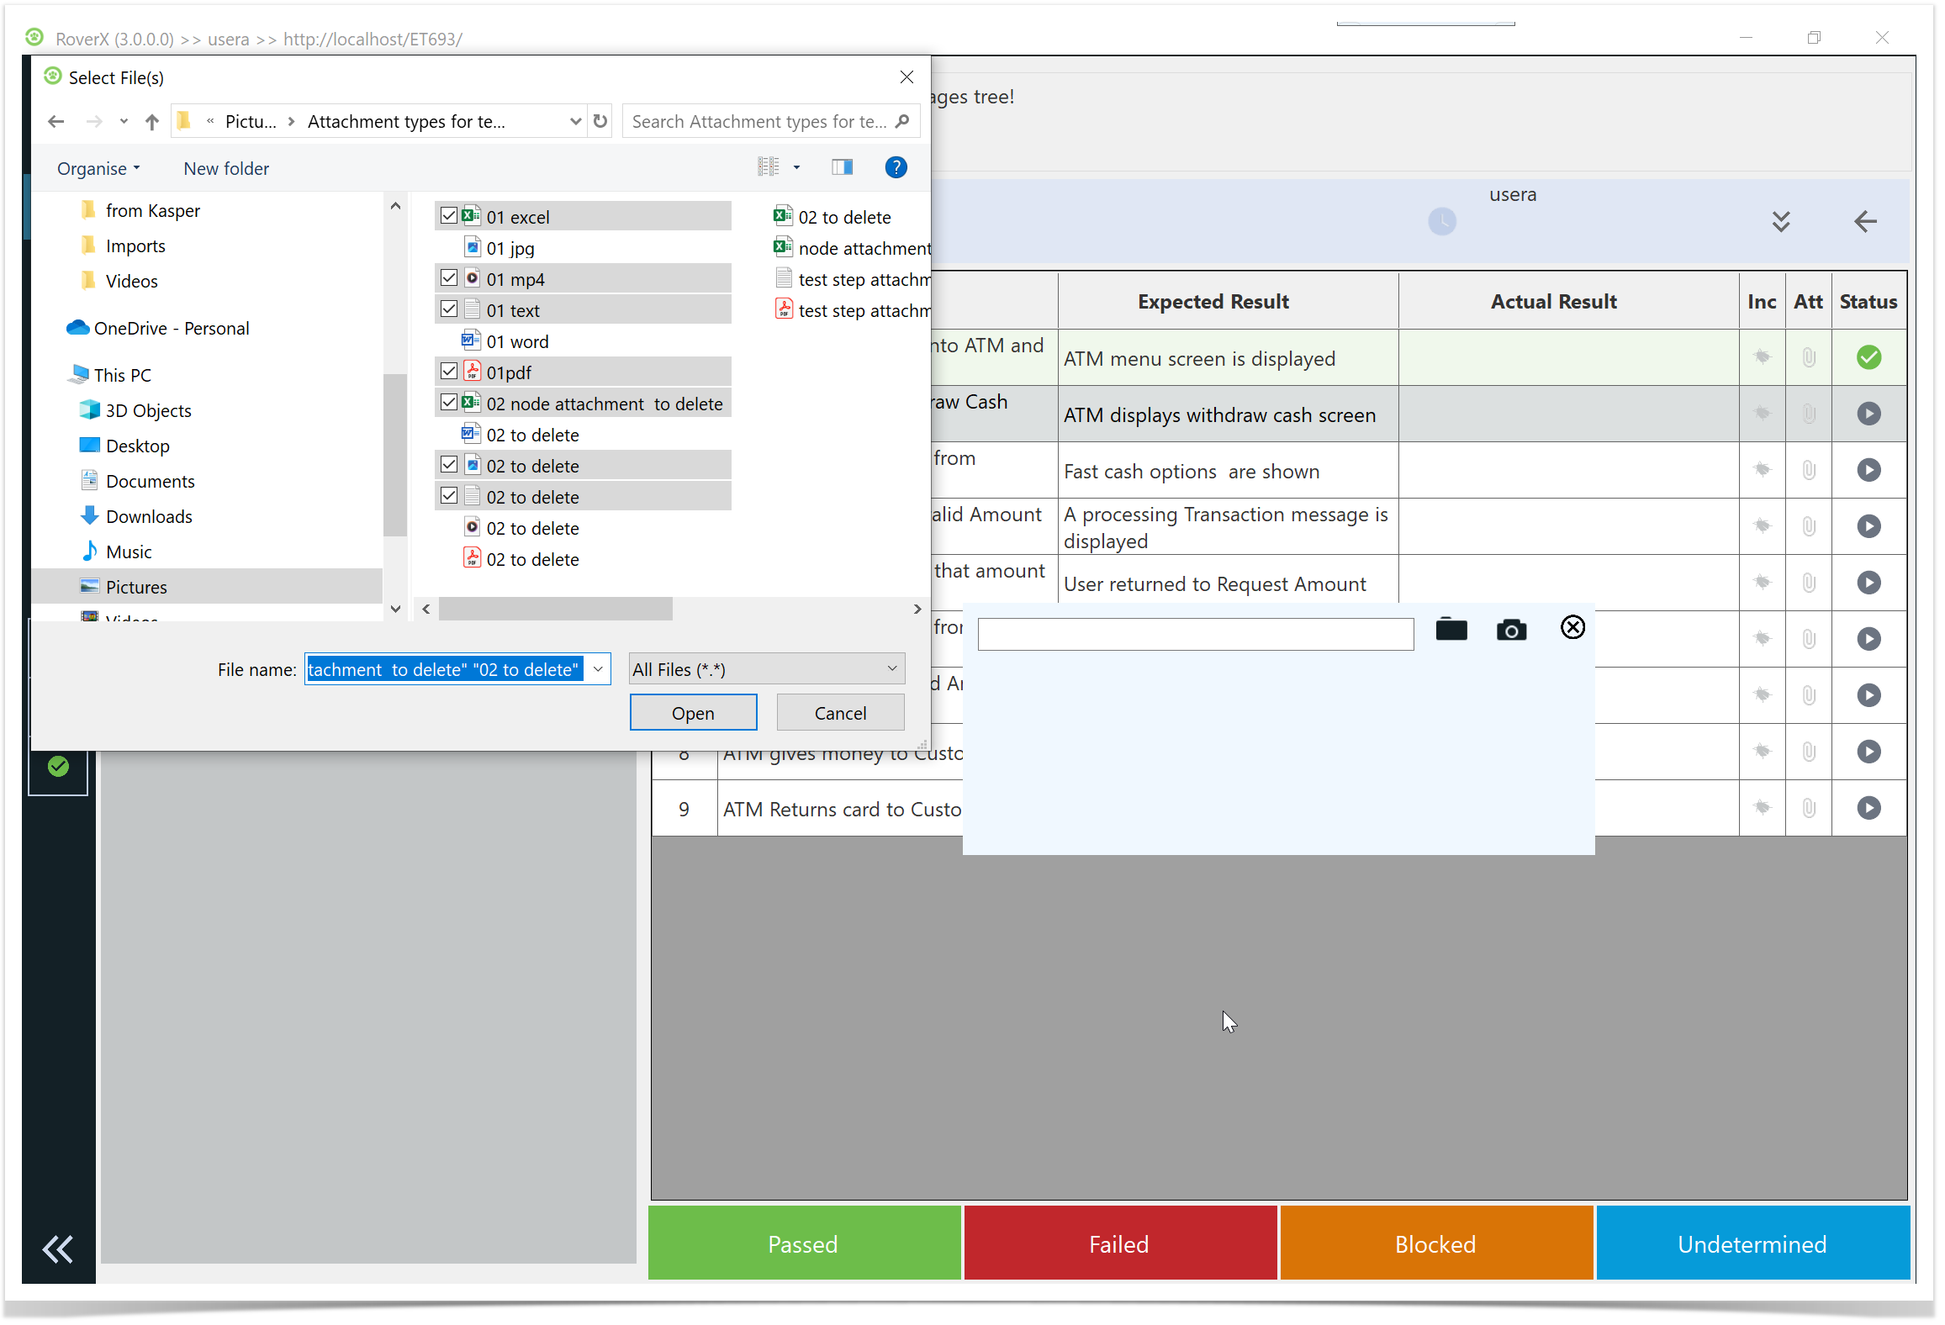Click the horizontal scrollbar in file list
The height and width of the screenshot is (1325, 1945).
555,609
